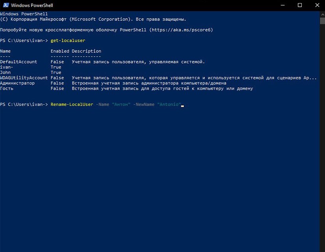The width and height of the screenshot is (325, 252).
Task: Click the "Enabled" column header
Action: tap(60, 51)
